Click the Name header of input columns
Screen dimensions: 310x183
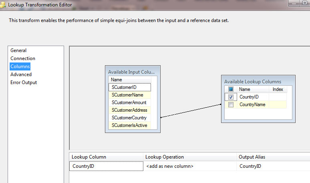tap(130, 80)
